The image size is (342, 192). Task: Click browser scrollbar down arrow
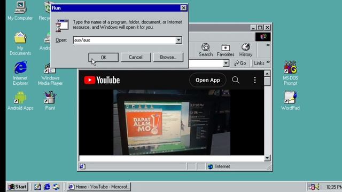[x=267, y=158]
